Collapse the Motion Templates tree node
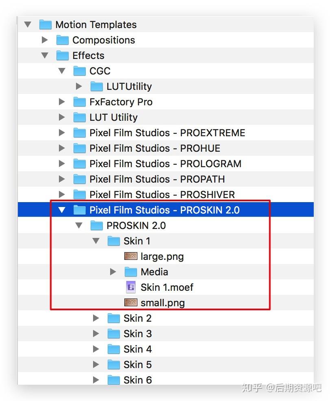Image resolution: width=330 pixels, height=401 pixels. pyautogui.click(x=28, y=24)
